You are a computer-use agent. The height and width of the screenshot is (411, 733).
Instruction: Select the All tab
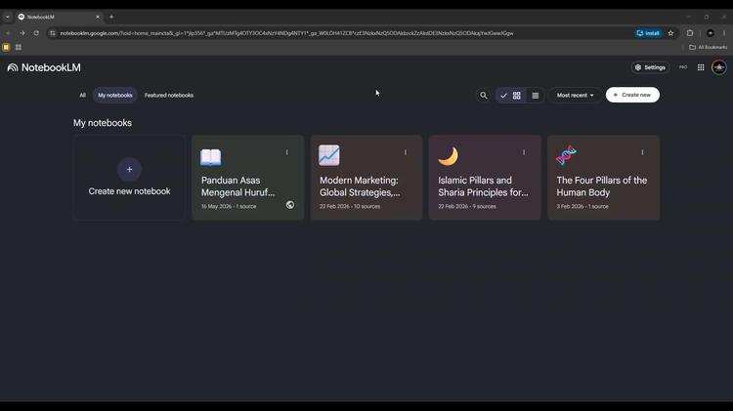tap(83, 96)
